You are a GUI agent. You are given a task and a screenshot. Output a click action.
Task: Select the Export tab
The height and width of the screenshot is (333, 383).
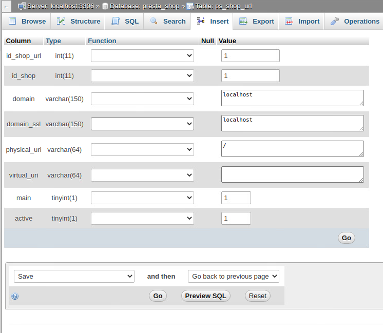click(256, 21)
